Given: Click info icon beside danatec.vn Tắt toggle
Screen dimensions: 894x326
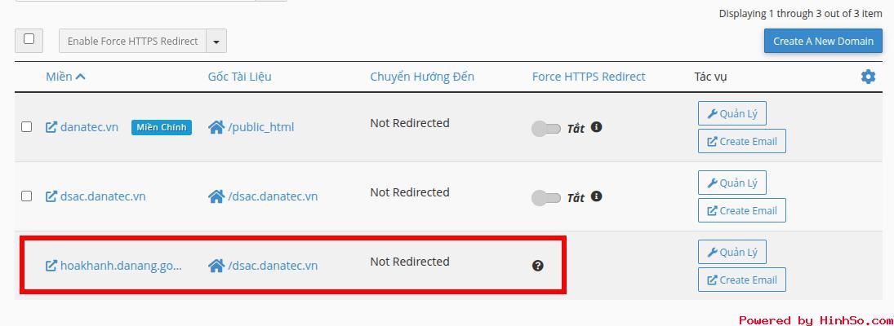Looking at the screenshot, I should [596, 127].
